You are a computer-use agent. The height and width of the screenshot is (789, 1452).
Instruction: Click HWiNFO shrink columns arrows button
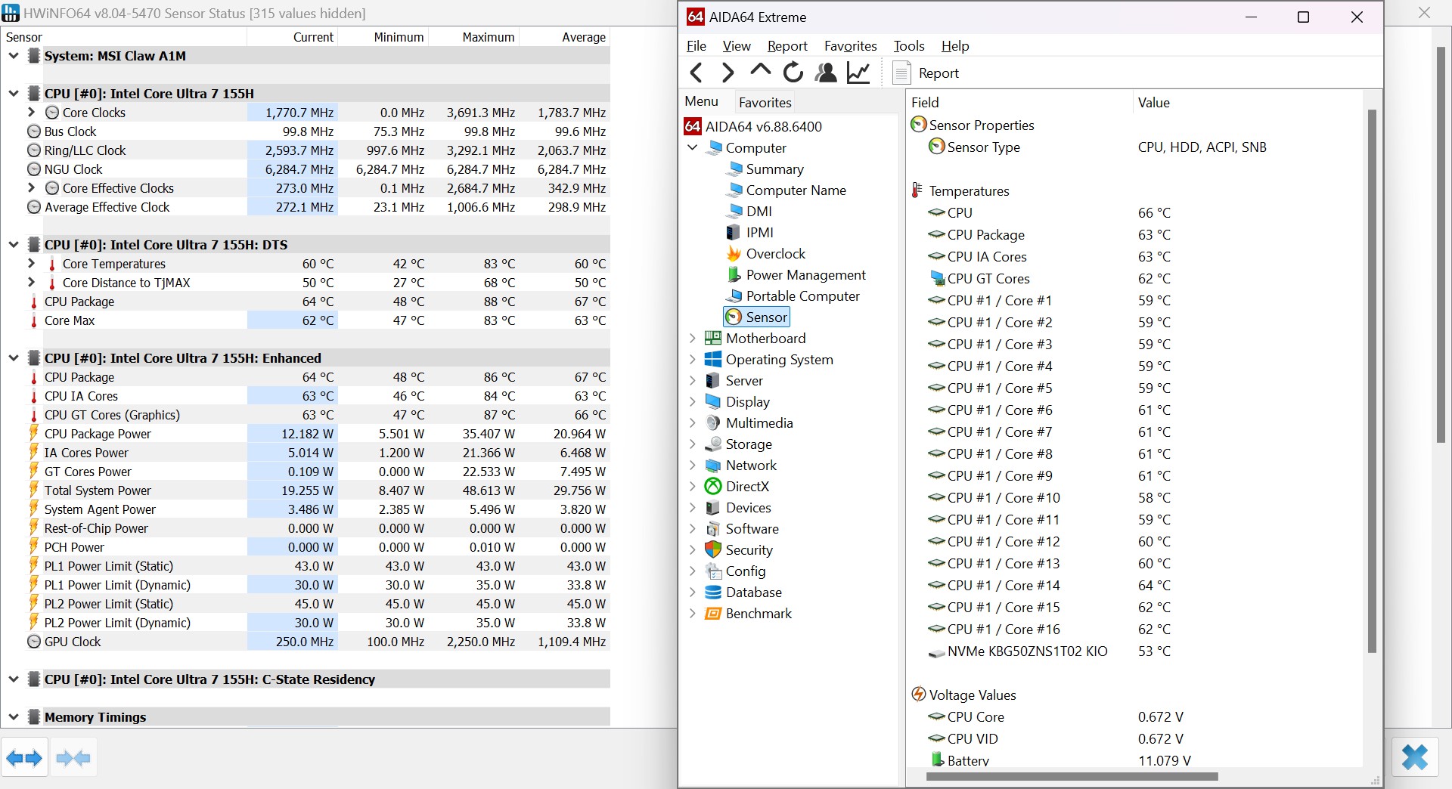tap(73, 757)
